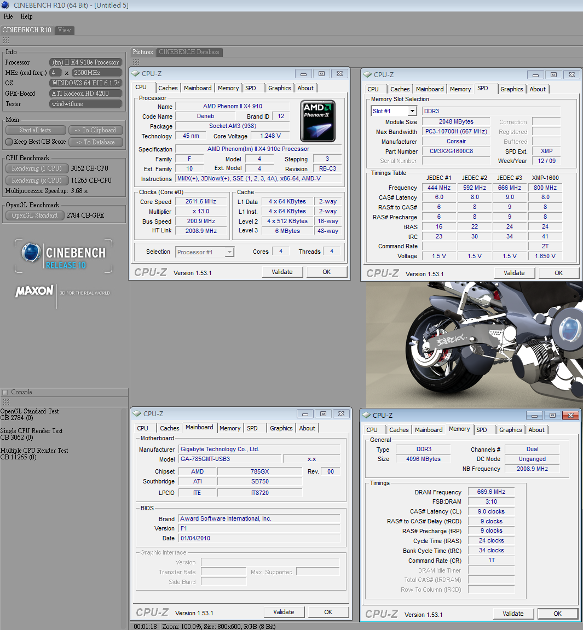Click the status bar zoom and size text
This screenshot has height=630, width=583.
coord(219,626)
